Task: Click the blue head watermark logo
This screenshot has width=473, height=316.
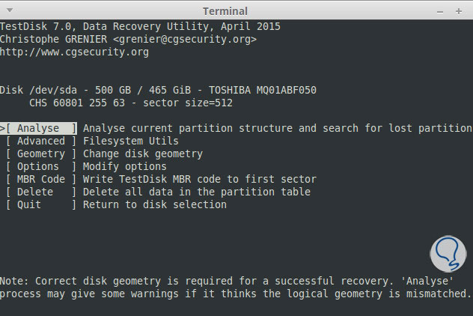Action: tap(448, 252)
